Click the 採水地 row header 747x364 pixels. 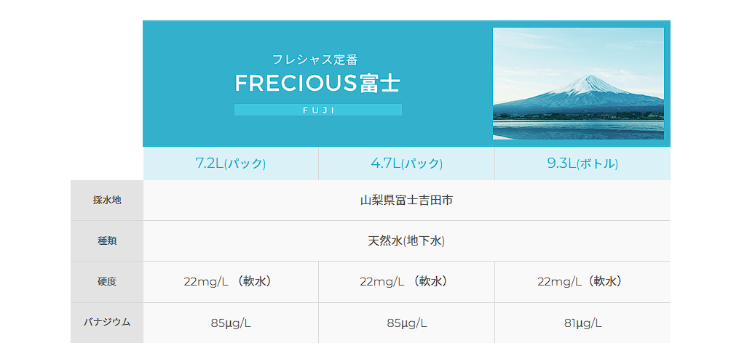click(x=107, y=200)
